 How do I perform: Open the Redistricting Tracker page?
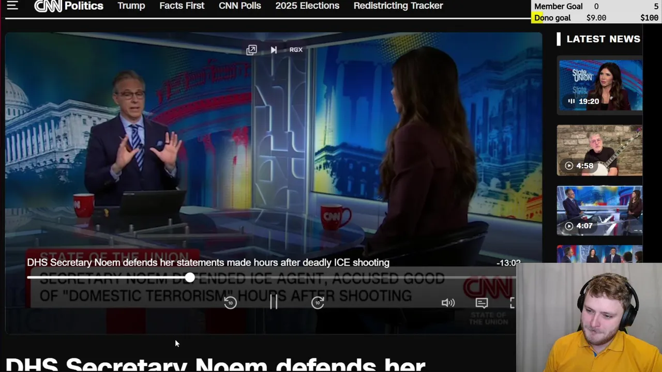pyautogui.click(x=398, y=6)
